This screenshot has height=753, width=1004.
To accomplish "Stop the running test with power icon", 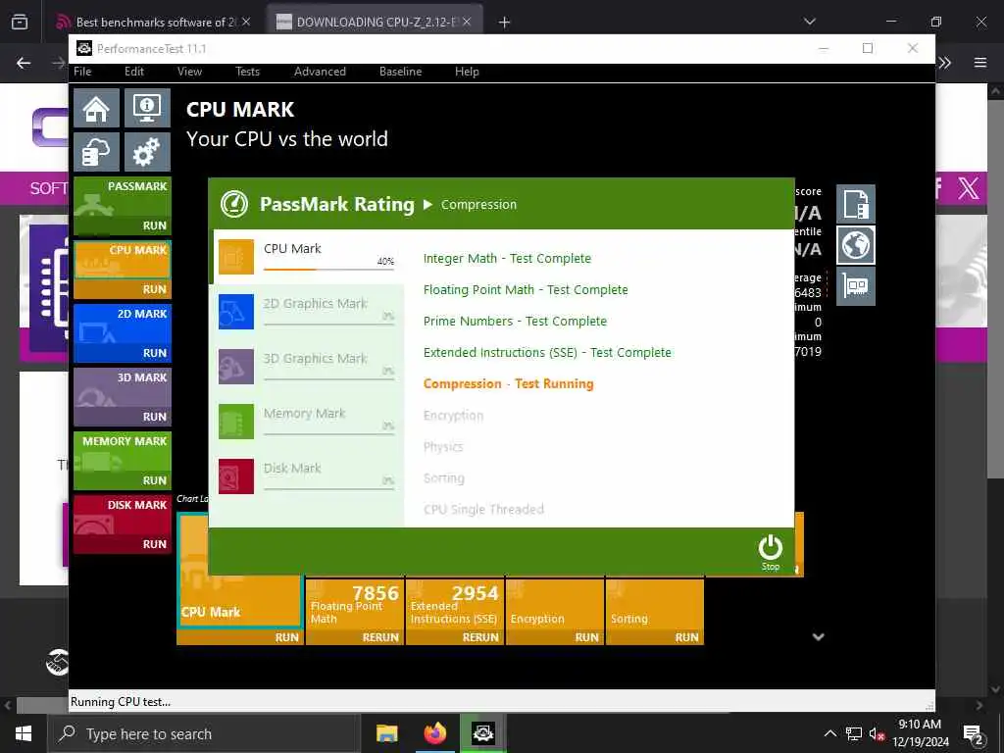I will [770, 553].
